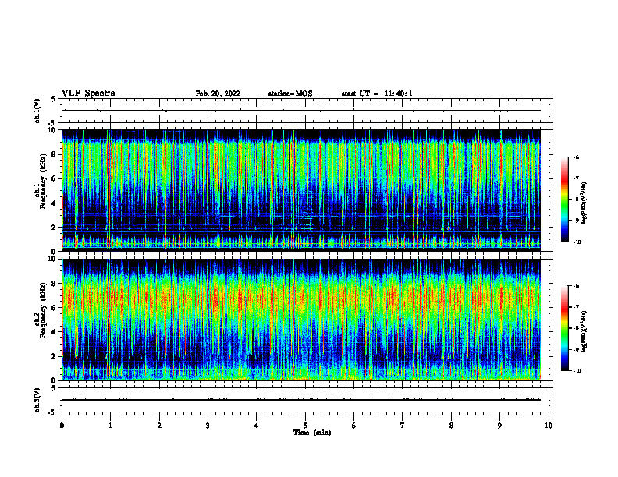
Task: Click the ch.1(V) waveform panel
Action: point(305,111)
